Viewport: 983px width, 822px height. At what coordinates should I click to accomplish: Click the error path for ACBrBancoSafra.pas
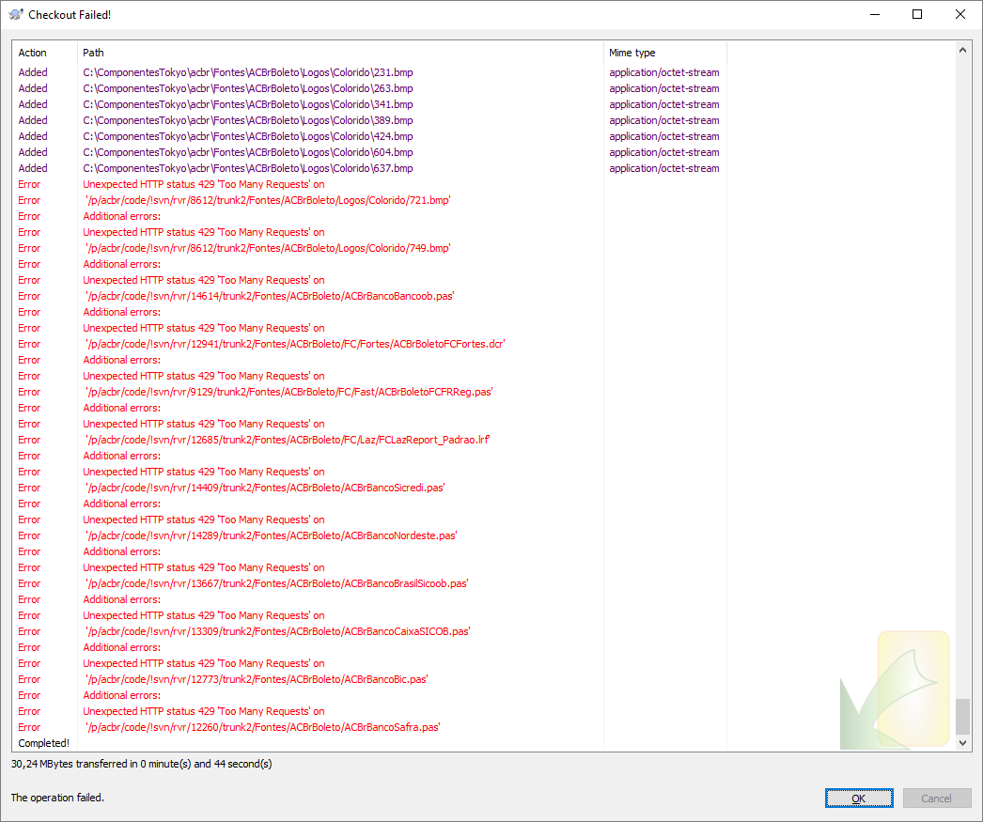pos(263,727)
